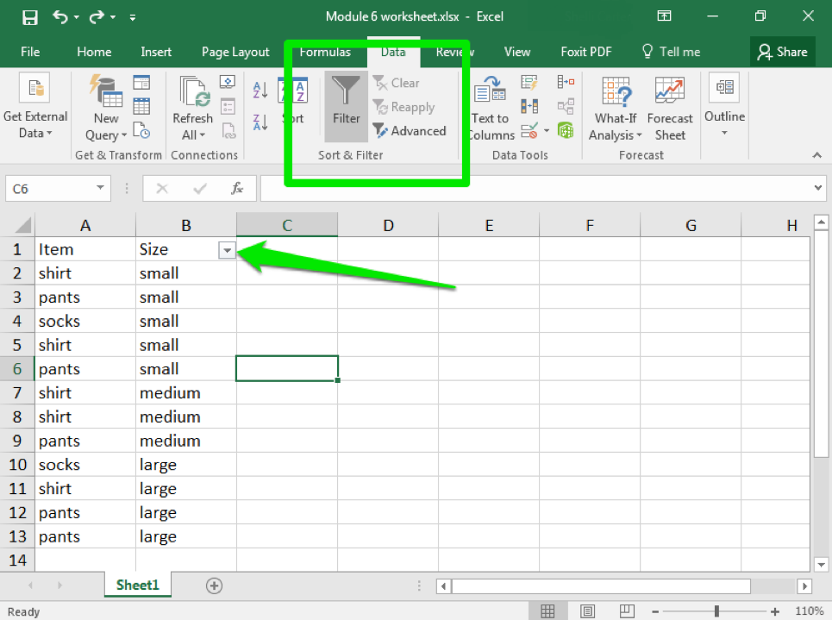The image size is (832, 620).
Task: Collapse the ribbon with the chevron
Action: [816, 155]
